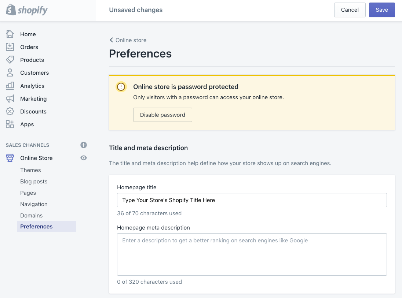Open Pages submenu item
Image resolution: width=402 pixels, height=298 pixels.
click(28, 193)
